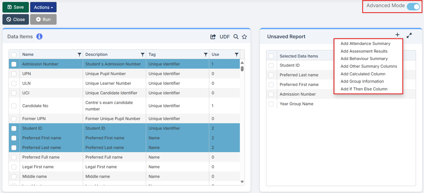Select Add Other Summary Columns

(369, 66)
